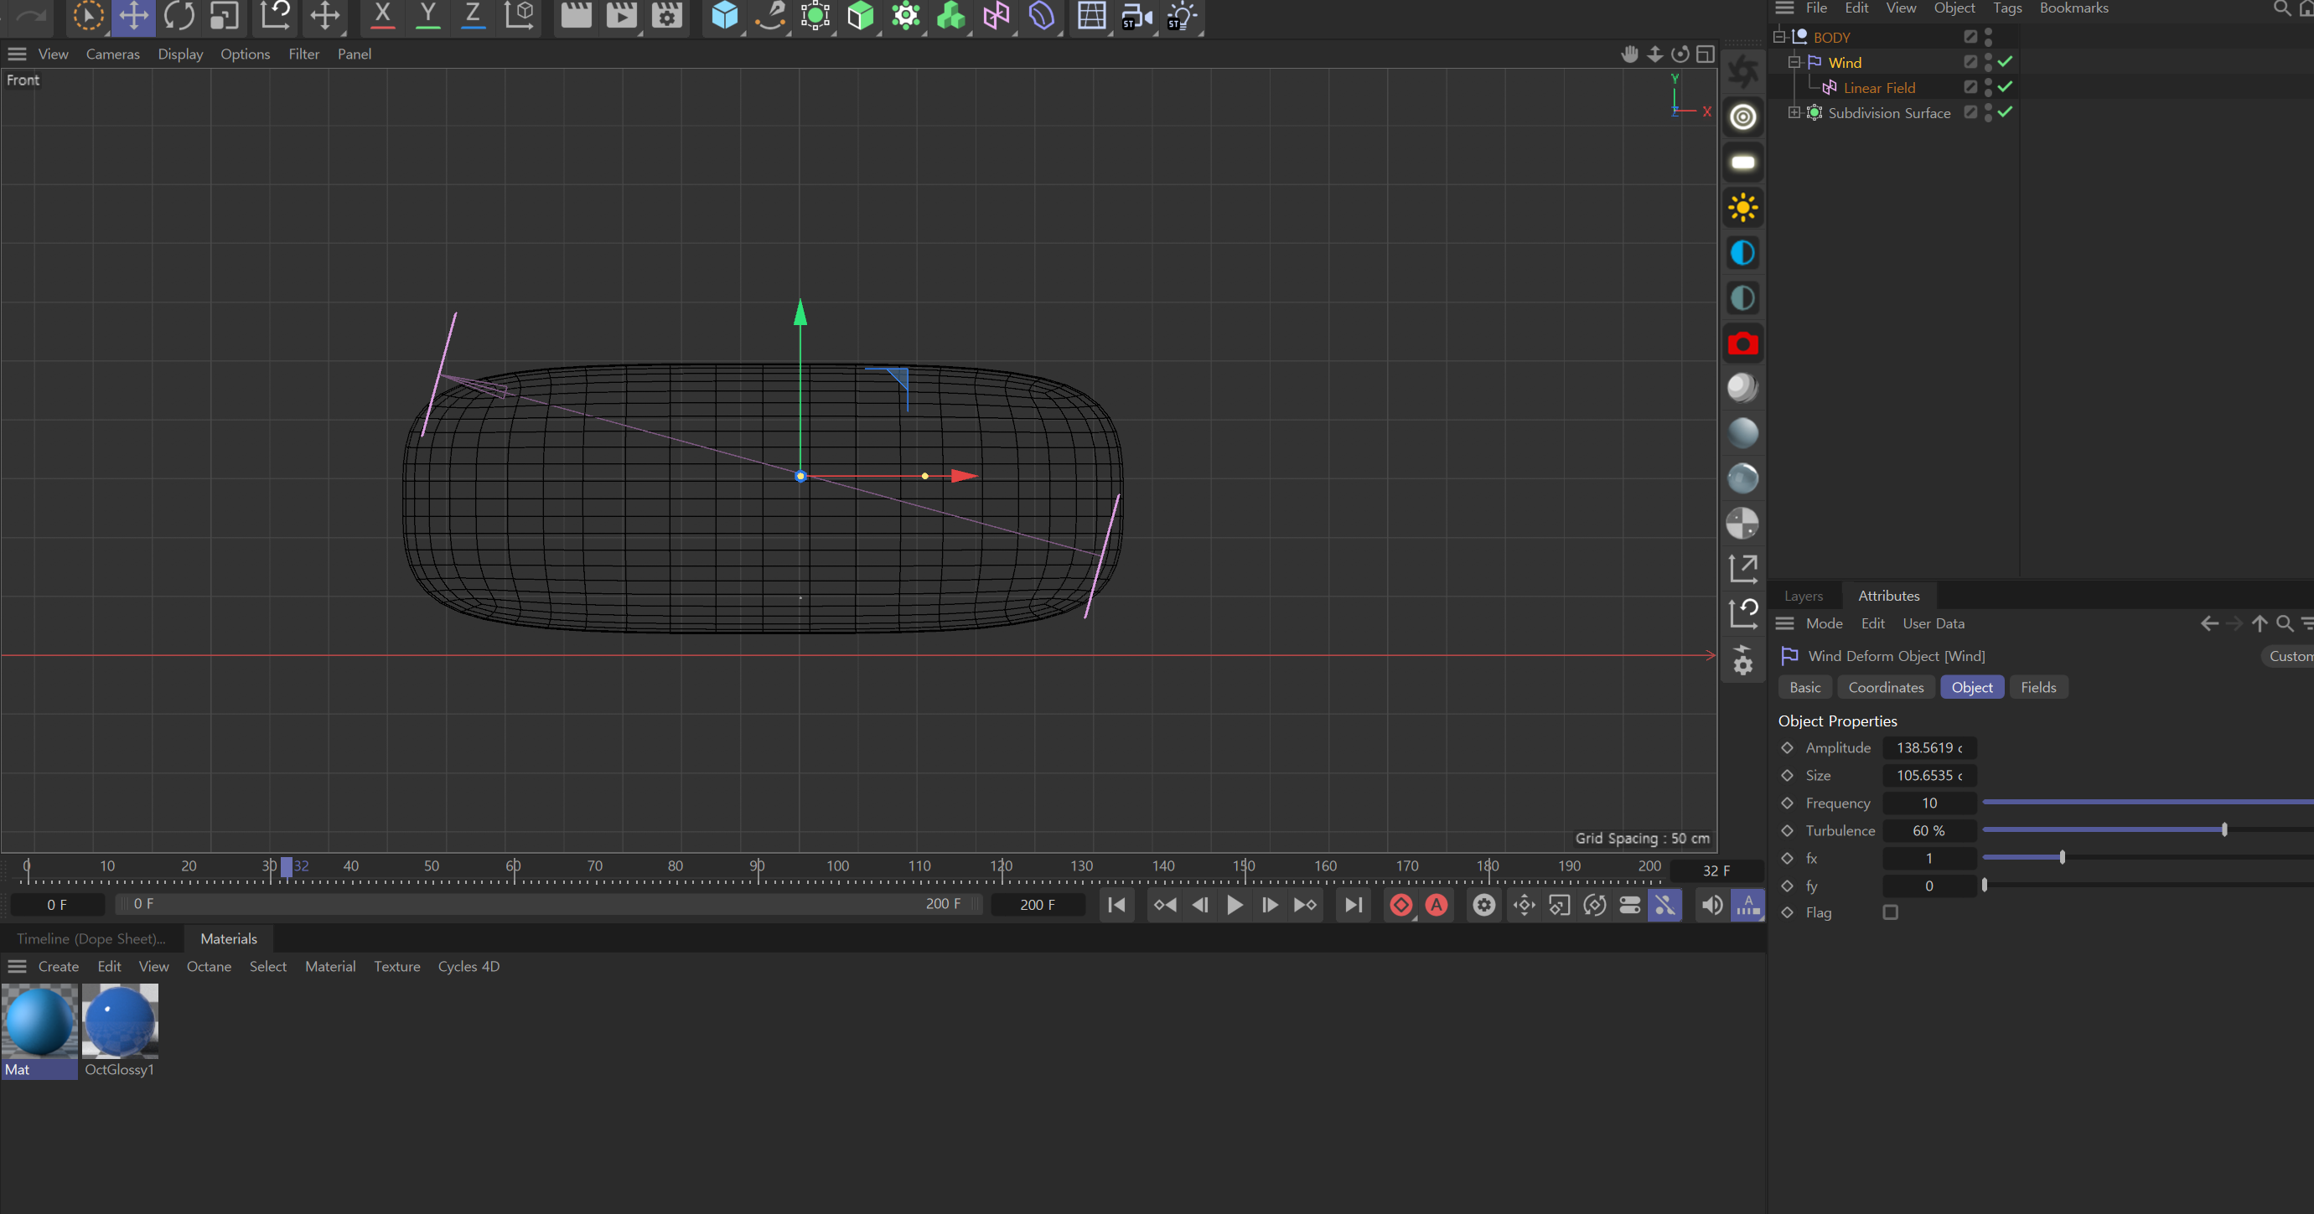Toggle X axis lock icon
The height and width of the screenshot is (1214, 2314).
383,15
